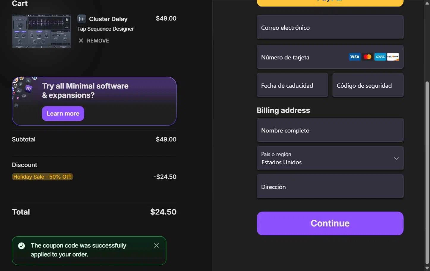Screen dimensions: 430x271
Task: Click the Continue button
Action: tap(330, 223)
